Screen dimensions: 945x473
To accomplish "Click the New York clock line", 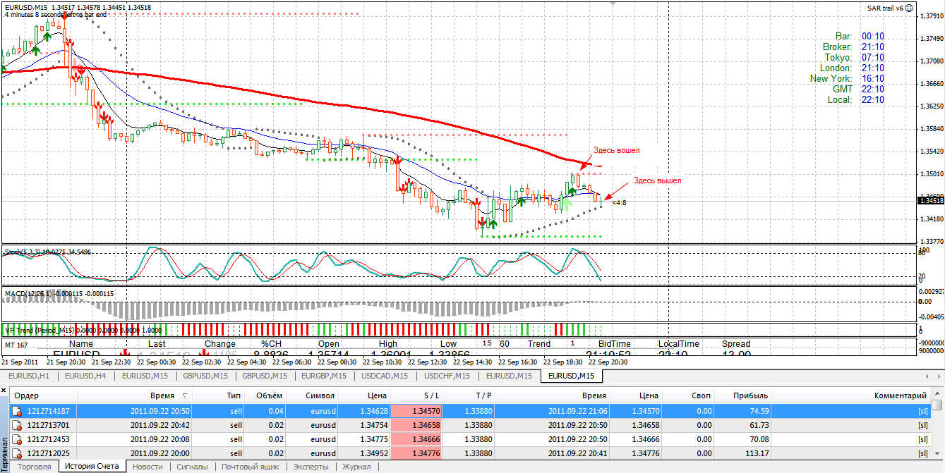I will [x=847, y=78].
